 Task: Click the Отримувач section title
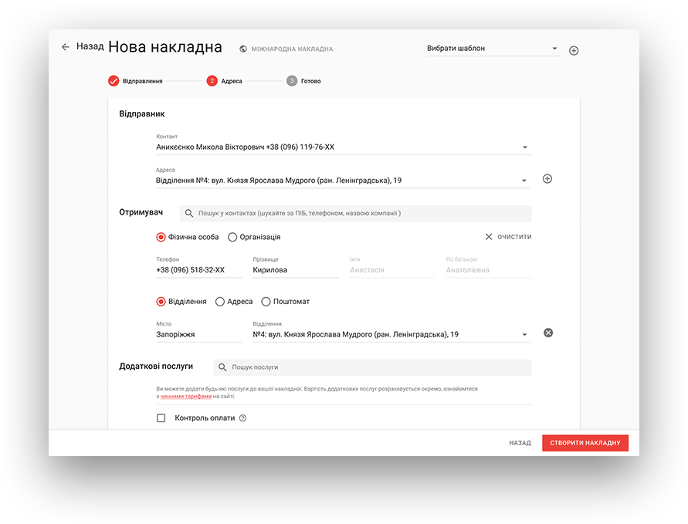141,212
